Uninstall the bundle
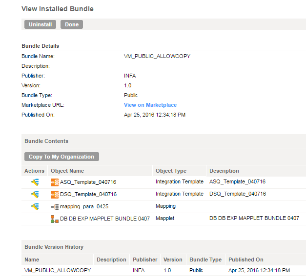 click(x=40, y=24)
